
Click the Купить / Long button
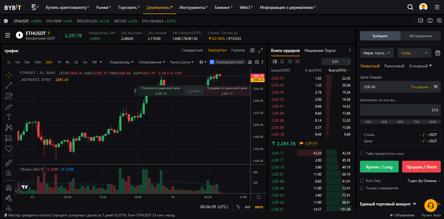pos(379,167)
